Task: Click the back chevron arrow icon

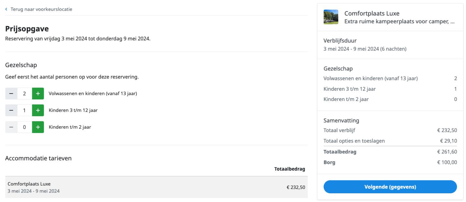Action: (6, 9)
